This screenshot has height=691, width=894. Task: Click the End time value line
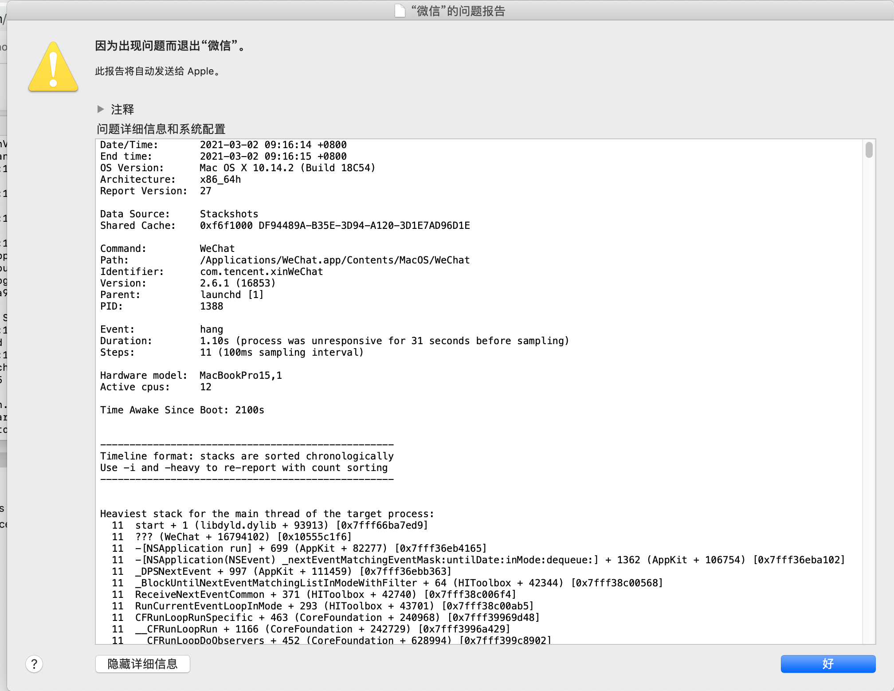223,157
